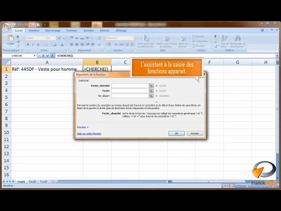Switch to the Affichage tab
This screenshot has width=281, height=211.
coord(121,31)
